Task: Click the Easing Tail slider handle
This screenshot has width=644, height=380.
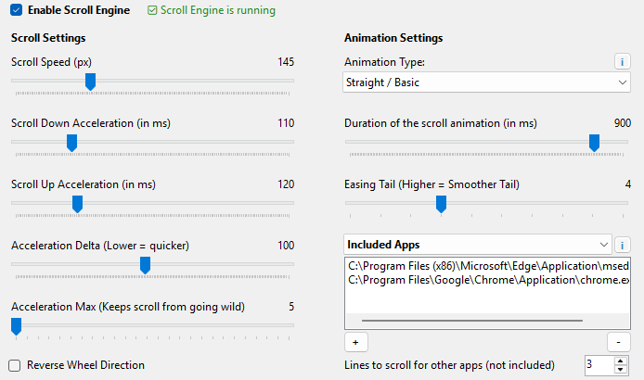Action: tap(441, 204)
